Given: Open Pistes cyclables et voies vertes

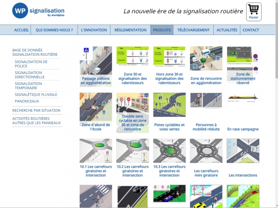Looking at the screenshot, I should coord(169,112).
